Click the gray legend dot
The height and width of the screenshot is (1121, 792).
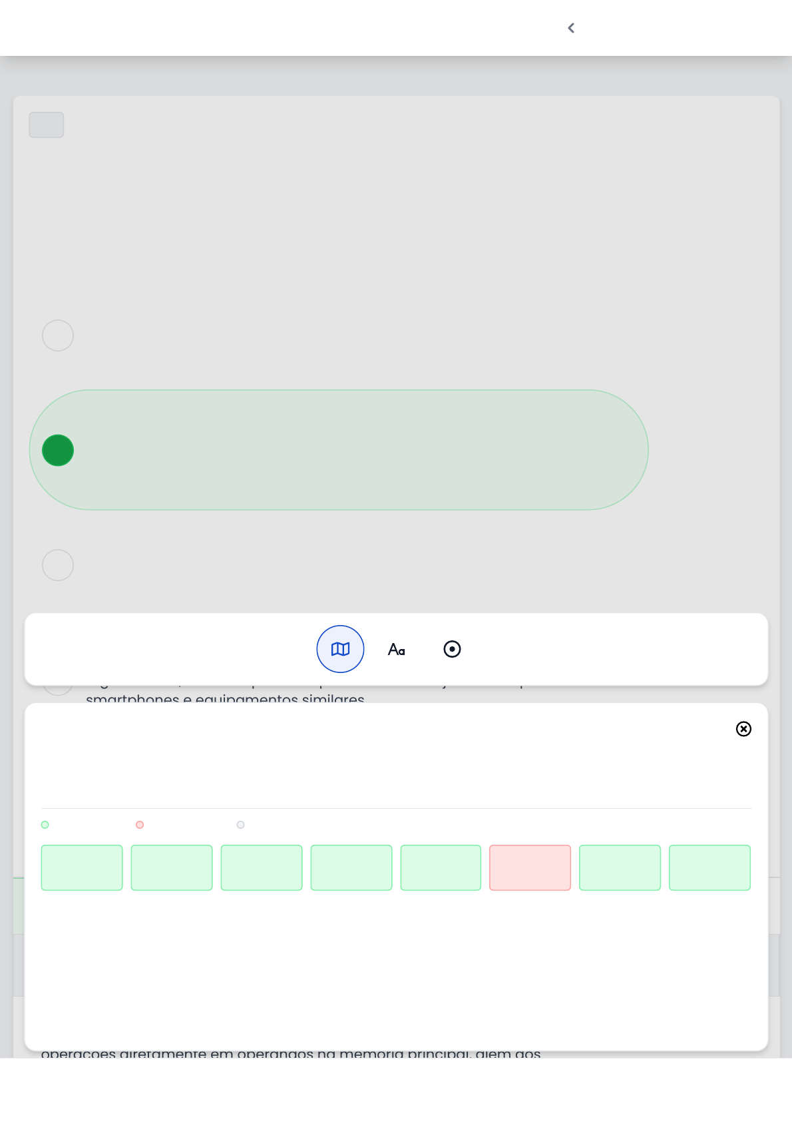coord(241,825)
